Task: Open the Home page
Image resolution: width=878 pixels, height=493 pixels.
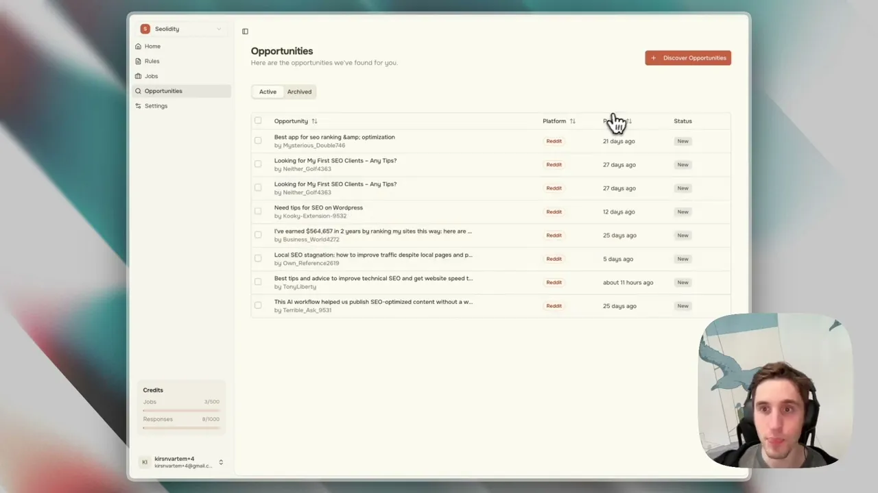Action: [152, 47]
